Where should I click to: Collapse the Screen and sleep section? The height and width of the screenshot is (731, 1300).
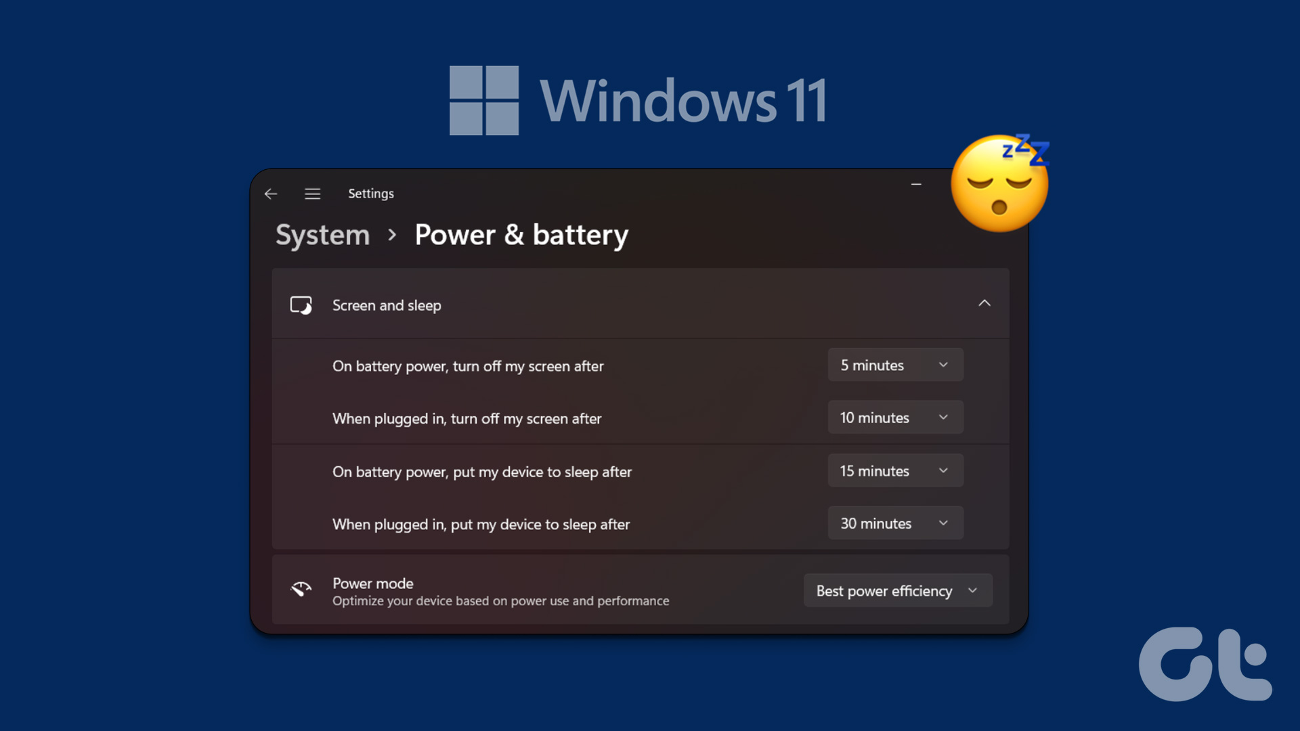984,303
